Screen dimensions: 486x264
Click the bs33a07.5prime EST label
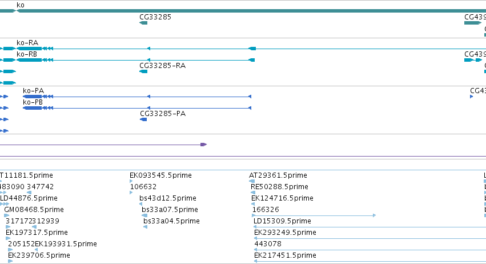point(170,210)
